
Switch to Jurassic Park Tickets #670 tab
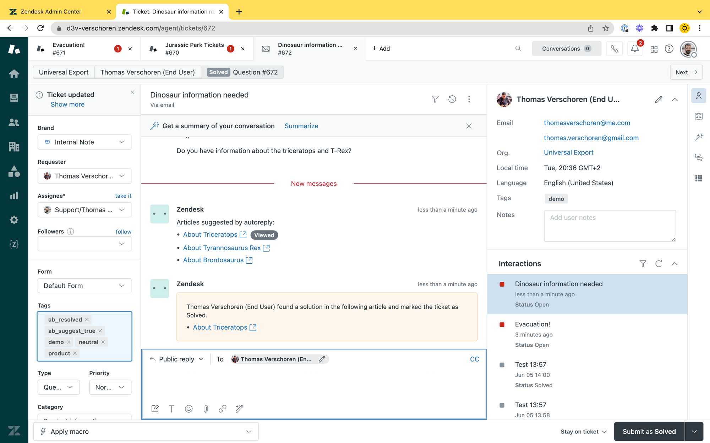point(194,49)
